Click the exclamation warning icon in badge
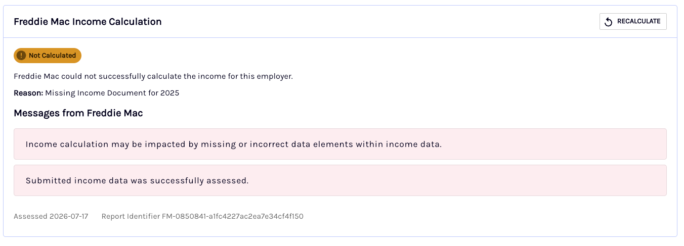 click(x=21, y=56)
